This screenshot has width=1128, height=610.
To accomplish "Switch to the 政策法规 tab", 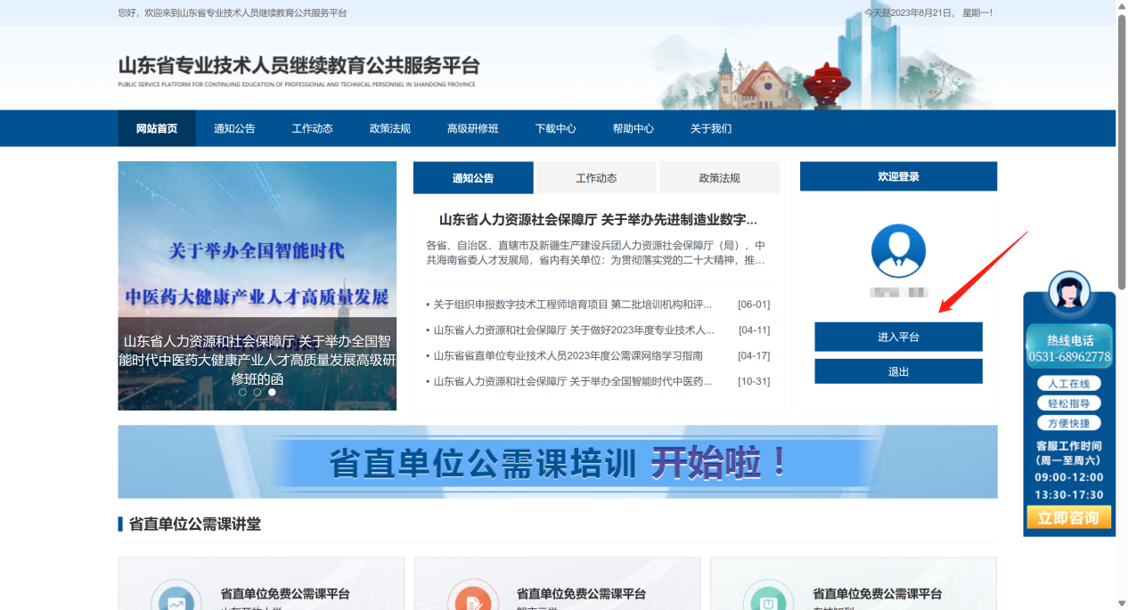I will point(719,176).
